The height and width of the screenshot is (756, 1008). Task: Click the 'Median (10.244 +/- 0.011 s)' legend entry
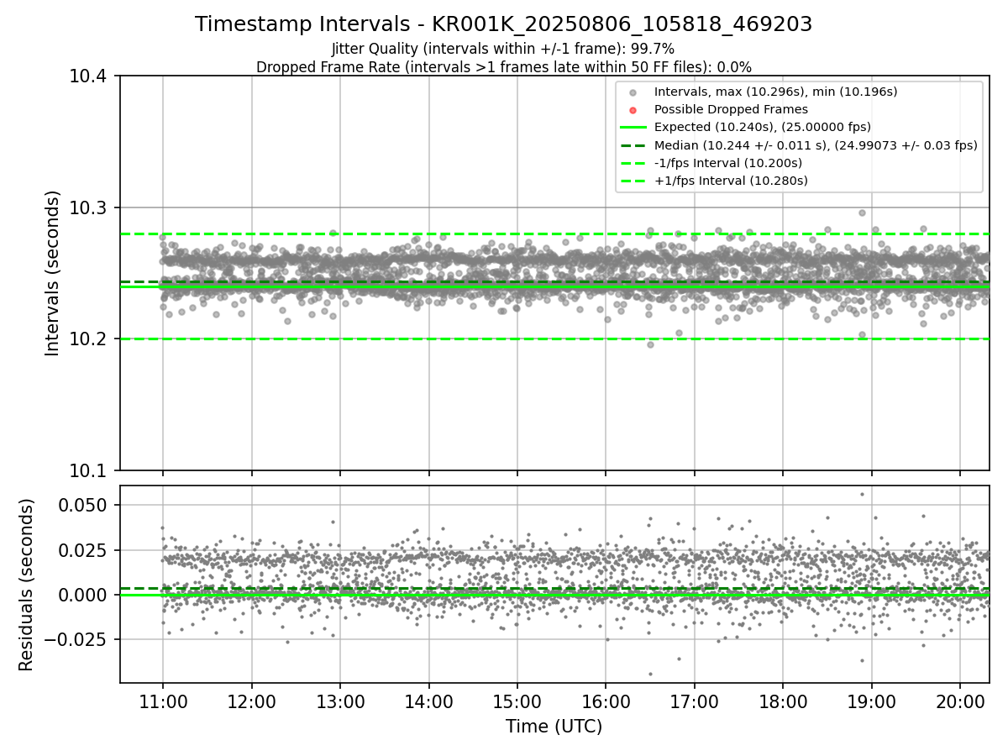816,145
